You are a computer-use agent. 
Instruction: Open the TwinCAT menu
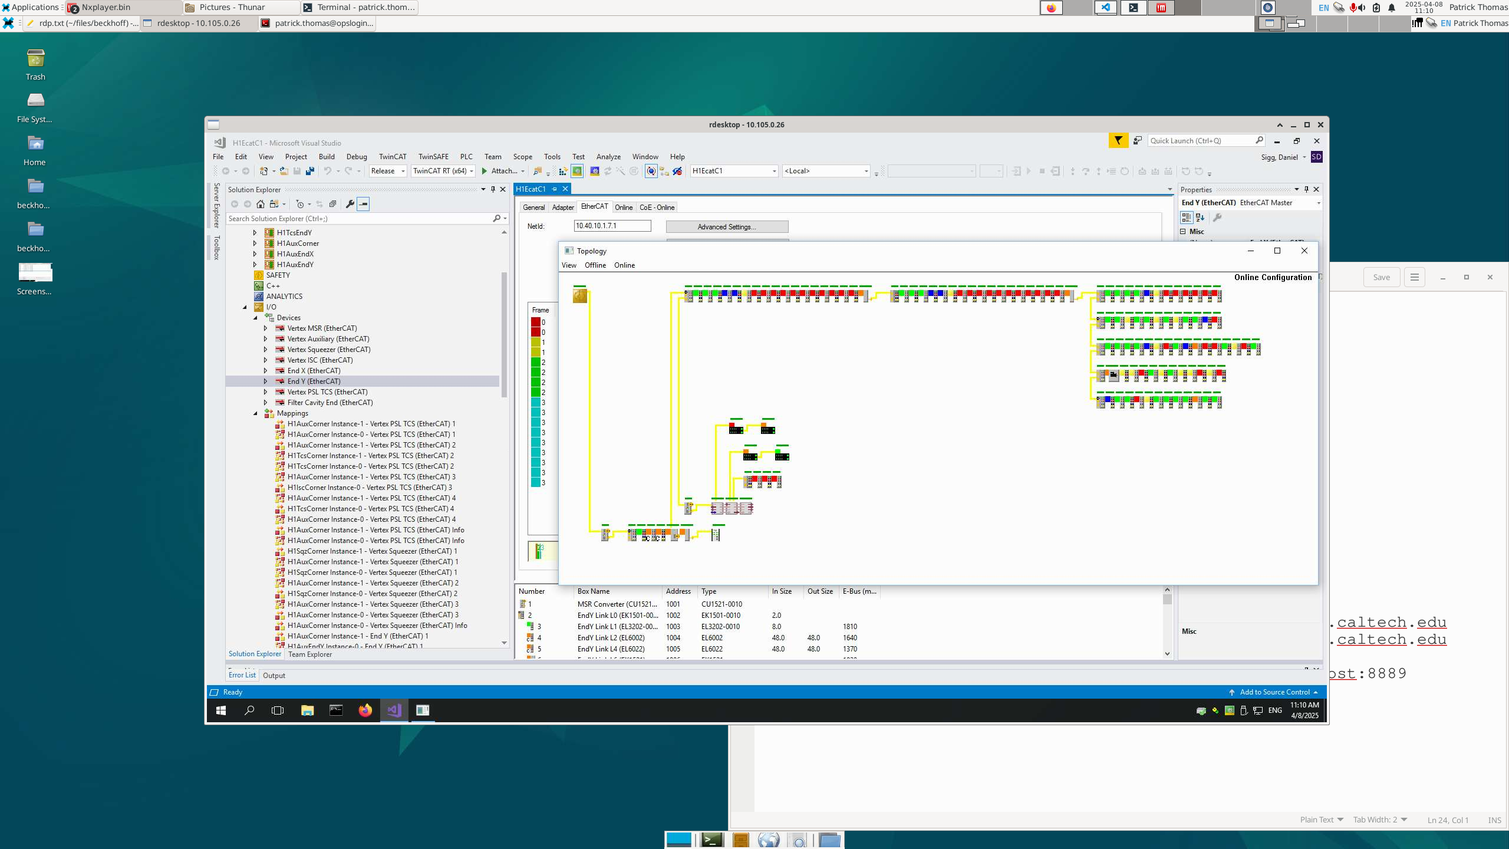click(x=392, y=157)
